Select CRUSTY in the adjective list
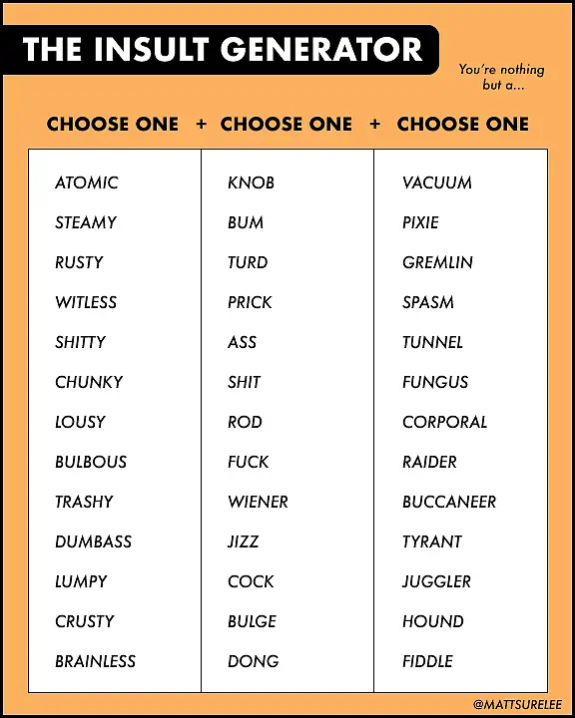Image resolution: width=575 pixels, height=718 pixels. coord(85,621)
